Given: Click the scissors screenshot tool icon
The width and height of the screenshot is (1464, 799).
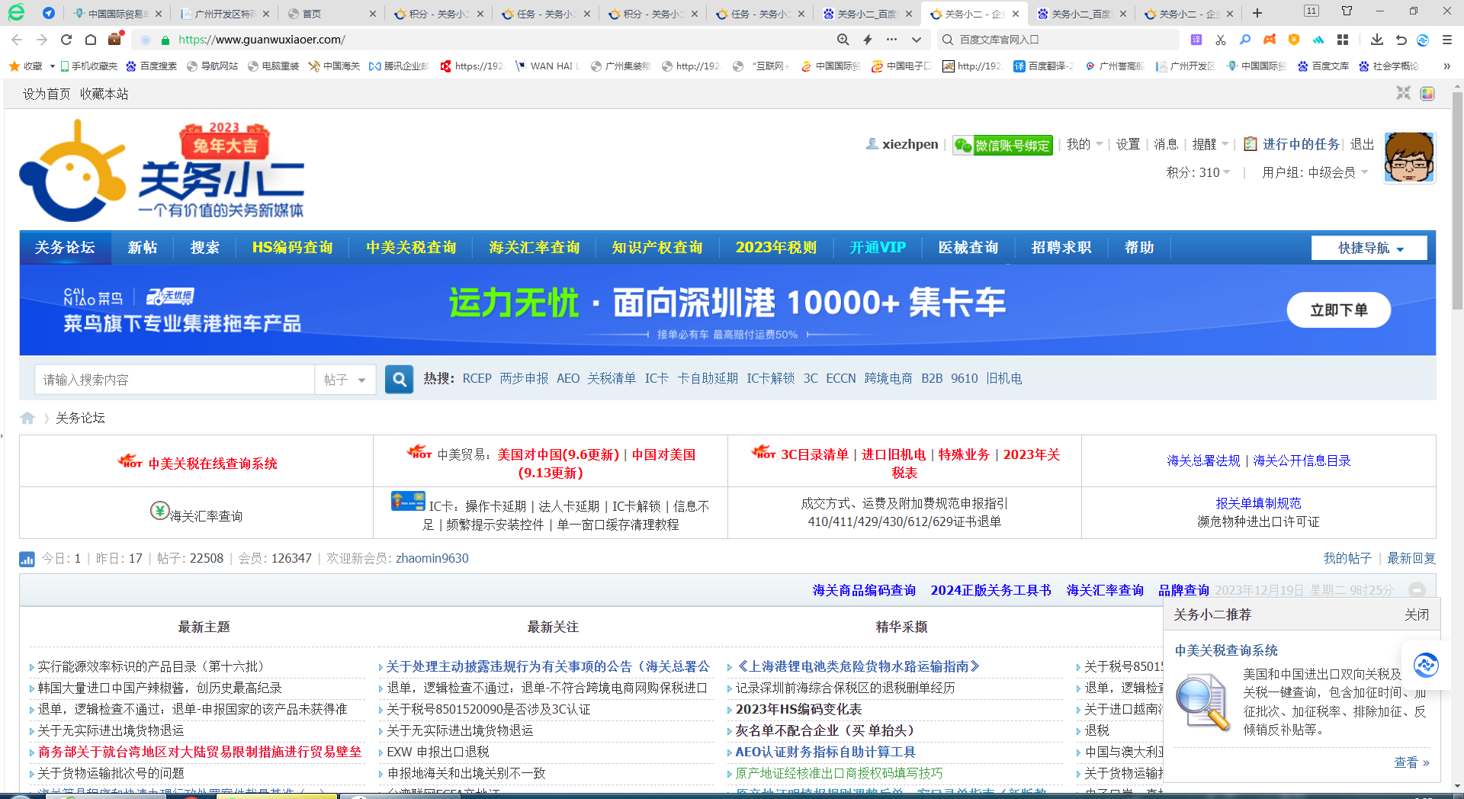Looking at the screenshot, I should [1221, 40].
